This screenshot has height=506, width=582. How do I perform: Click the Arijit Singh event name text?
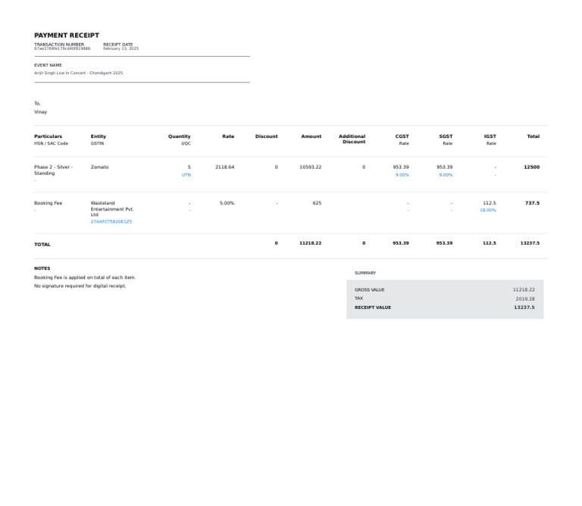[78, 73]
